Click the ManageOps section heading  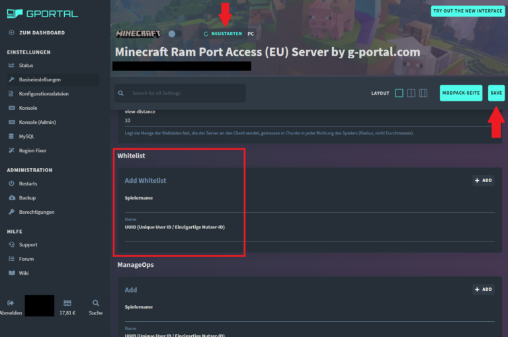tap(136, 265)
